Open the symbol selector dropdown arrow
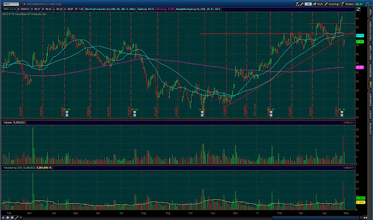 point(21,4)
